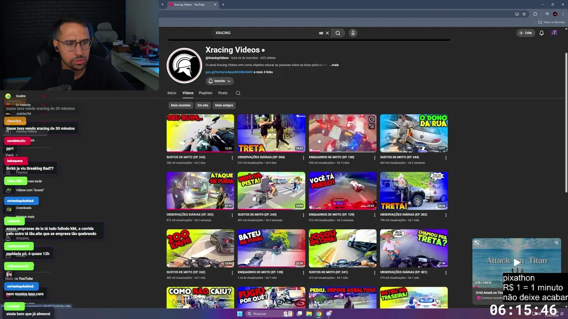This screenshot has width=568, height=319.
Task: Open File Explorer from the taskbar
Action: (x=309, y=314)
